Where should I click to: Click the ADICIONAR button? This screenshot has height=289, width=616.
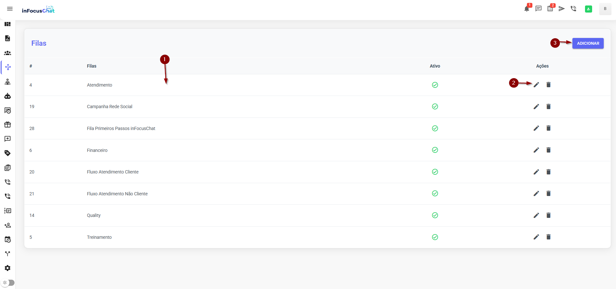point(588,43)
